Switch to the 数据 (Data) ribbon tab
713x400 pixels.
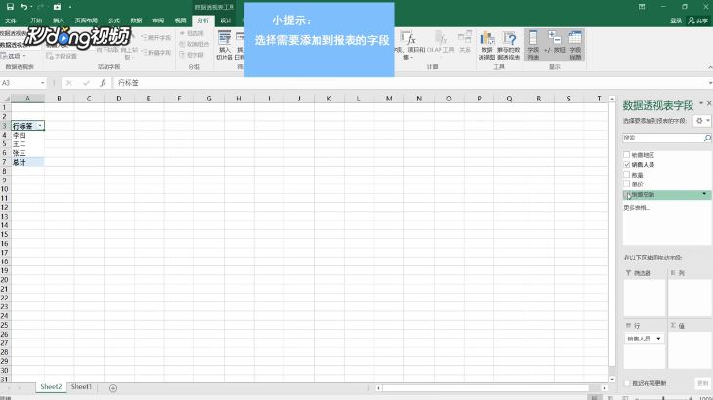(136, 20)
